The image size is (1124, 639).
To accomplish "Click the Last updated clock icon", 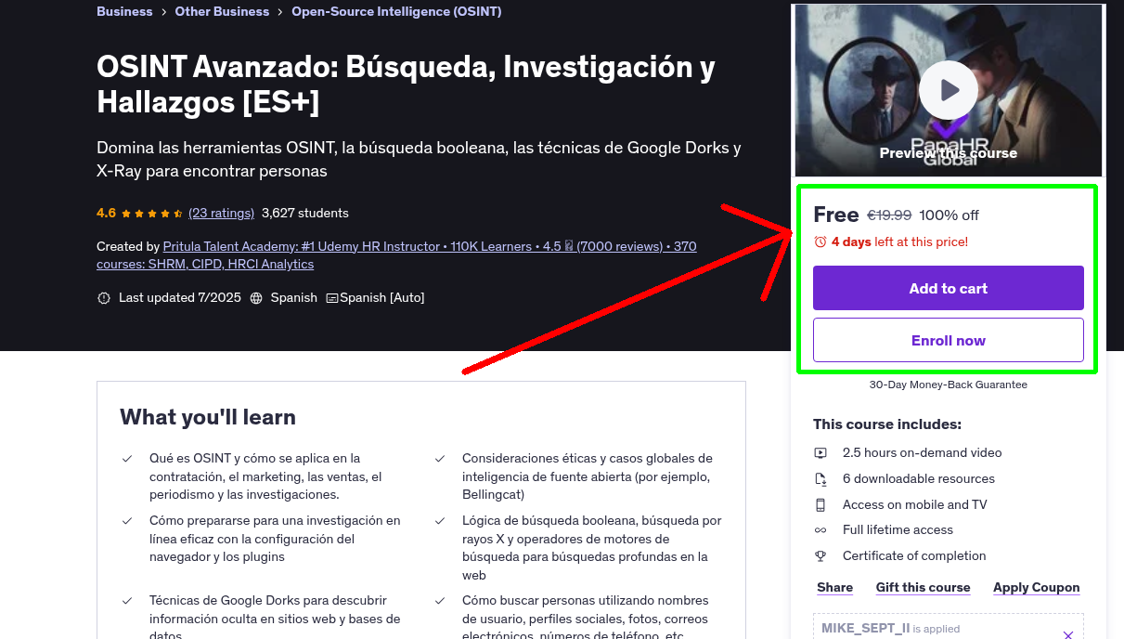I will [x=104, y=298].
